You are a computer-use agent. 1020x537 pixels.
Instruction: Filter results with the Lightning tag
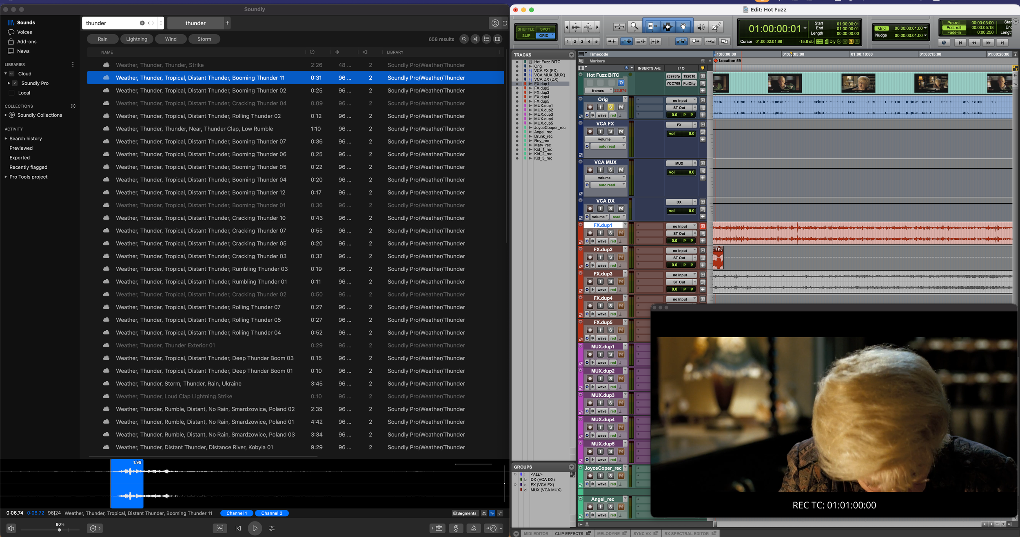pyautogui.click(x=137, y=39)
